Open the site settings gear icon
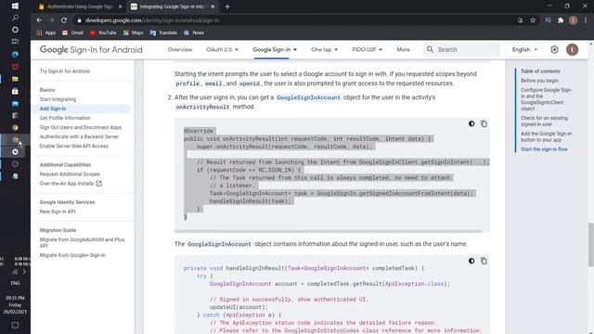The image size is (594, 334). [554, 49]
